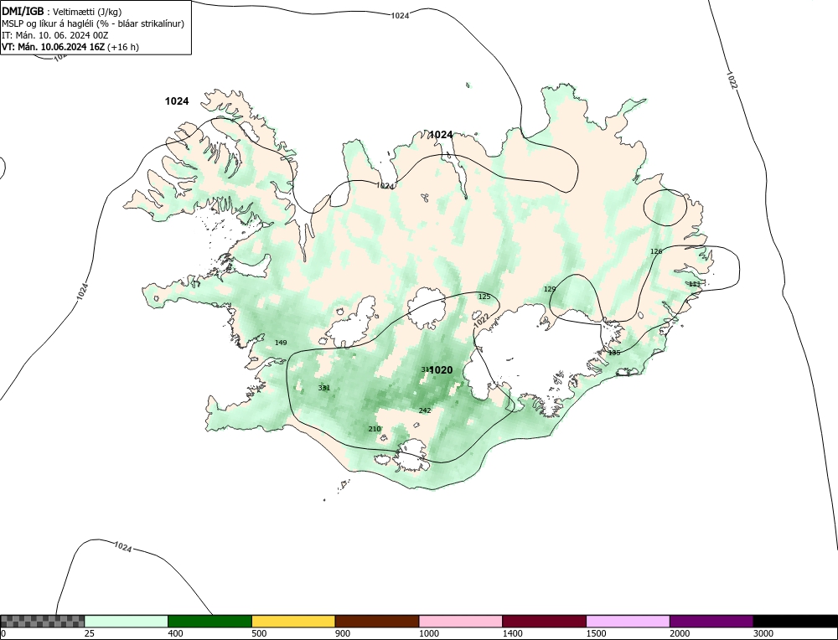Click the MSLP og líkur á hagléli line

coord(93,23)
